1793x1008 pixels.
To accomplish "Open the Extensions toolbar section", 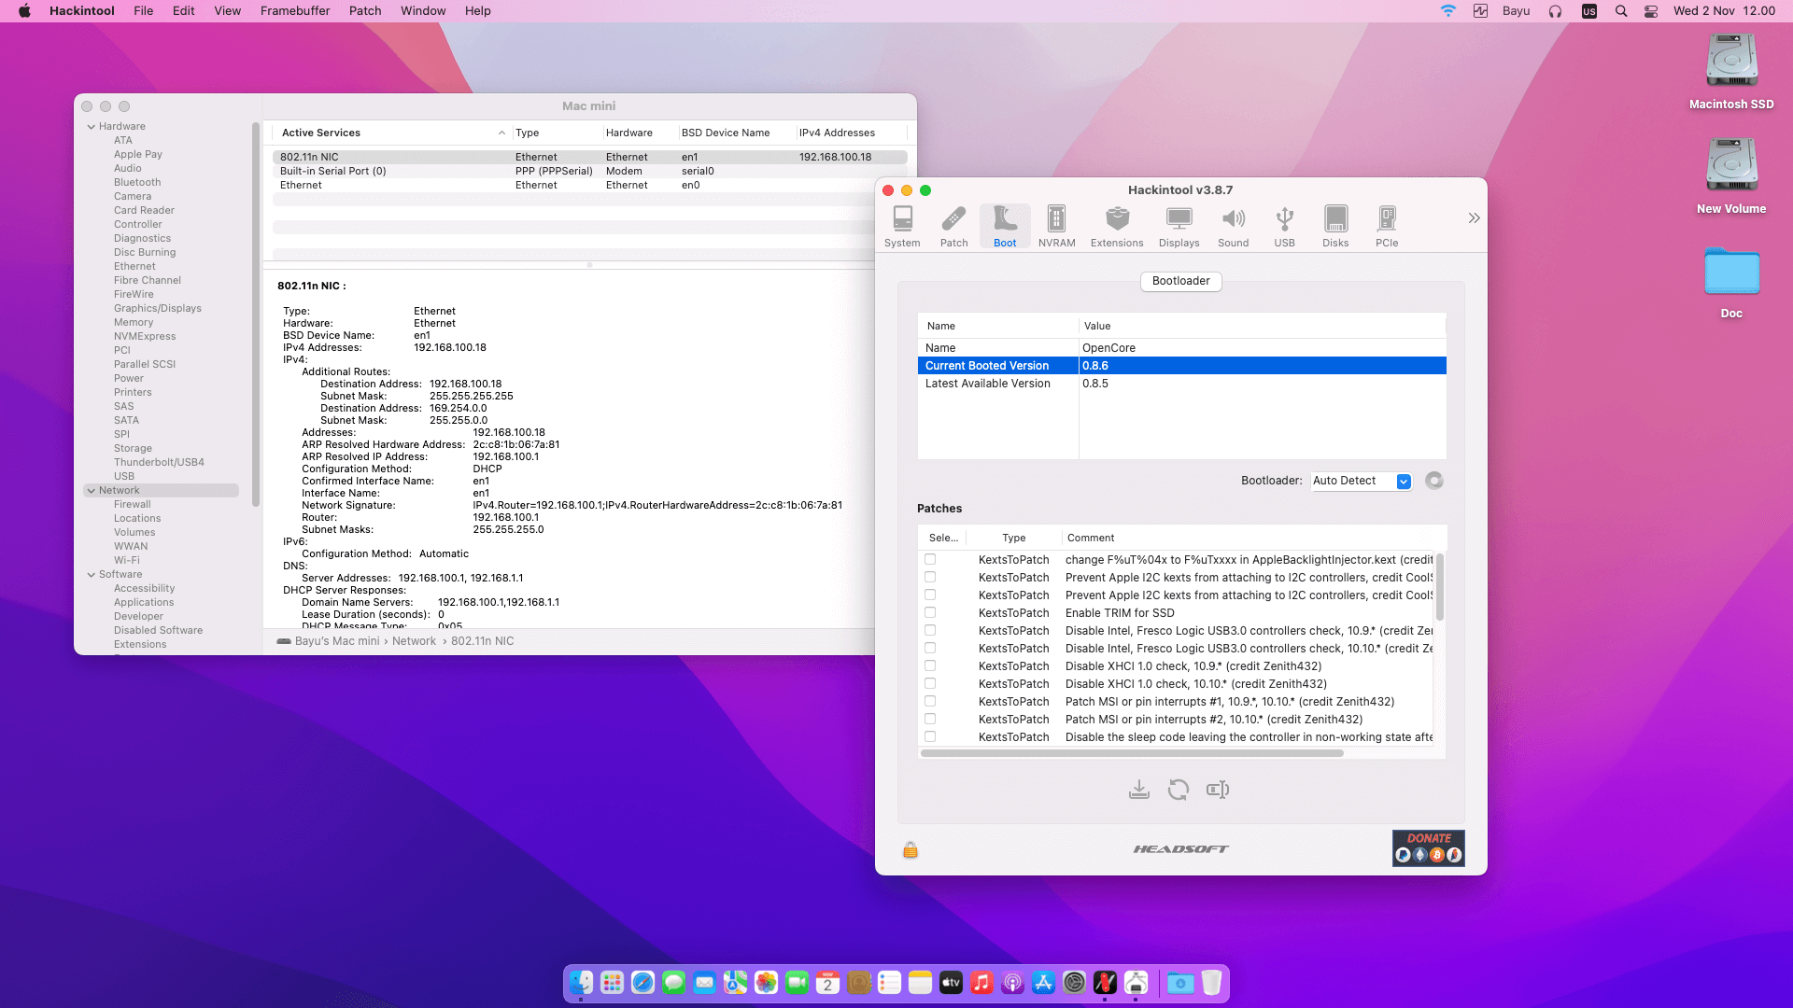I will coord(1116,226).
